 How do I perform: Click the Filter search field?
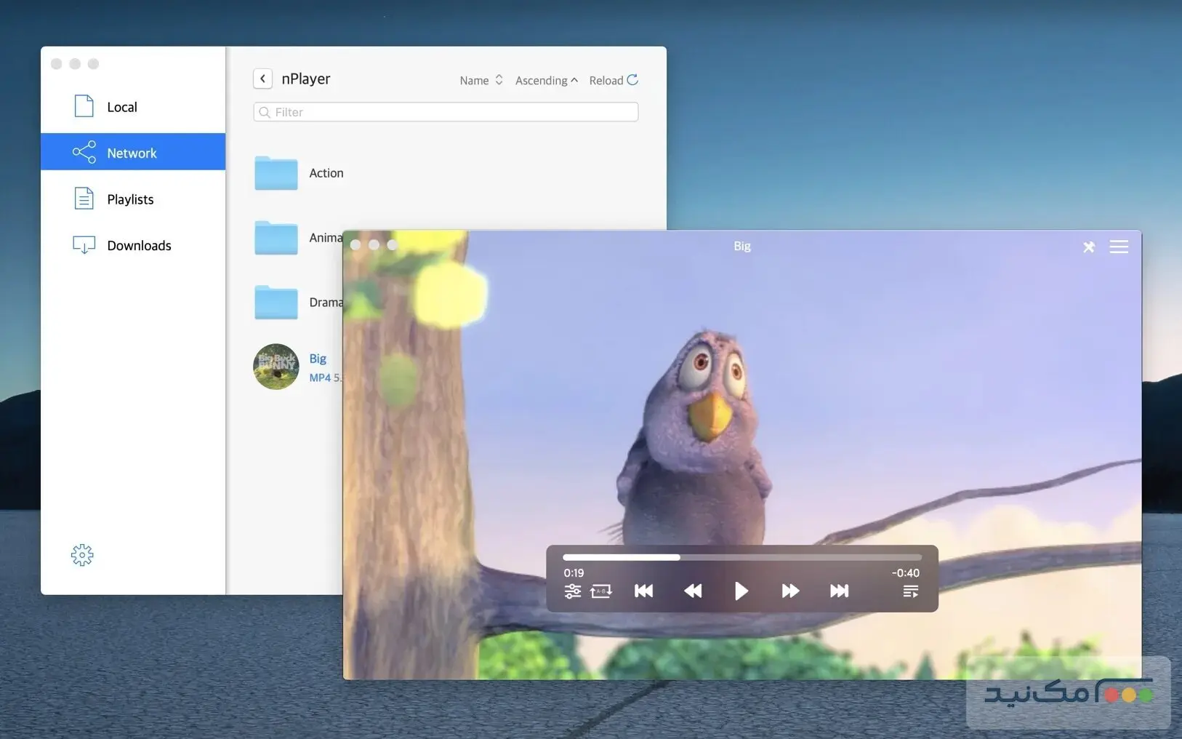446,112
